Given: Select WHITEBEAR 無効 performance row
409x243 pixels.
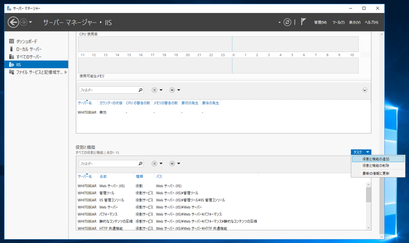Looking at the screenshot, I should 223,112.
